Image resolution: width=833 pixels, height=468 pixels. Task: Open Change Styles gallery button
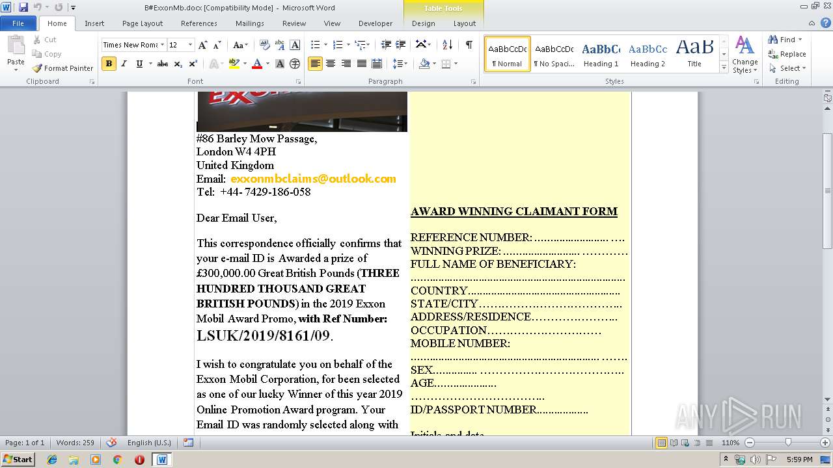744,55
